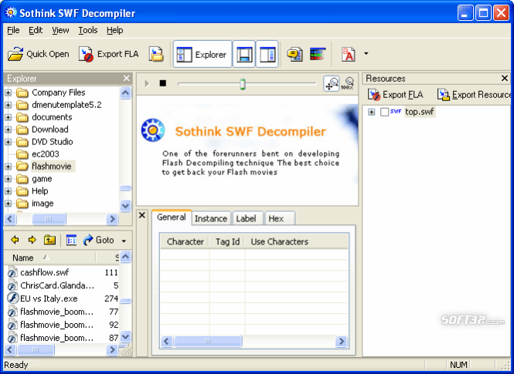Expand the documents folder
The image size is (514, 374).
click(x=9, y=117)
